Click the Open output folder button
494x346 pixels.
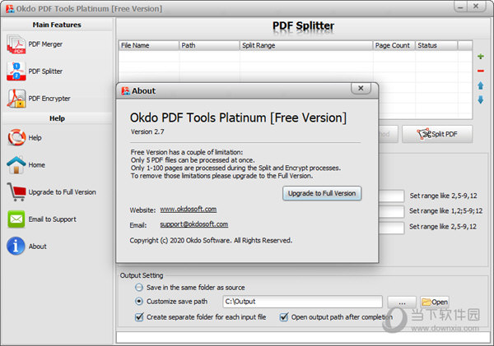click(x=435, y=302)
